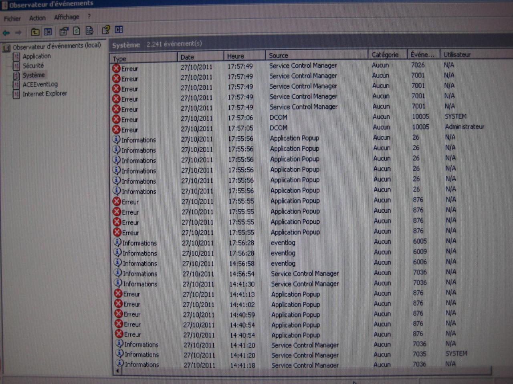Refresh the event list with the toolbar icon
The width and height of the screenshot is (513, 384).
pos(77,31)
